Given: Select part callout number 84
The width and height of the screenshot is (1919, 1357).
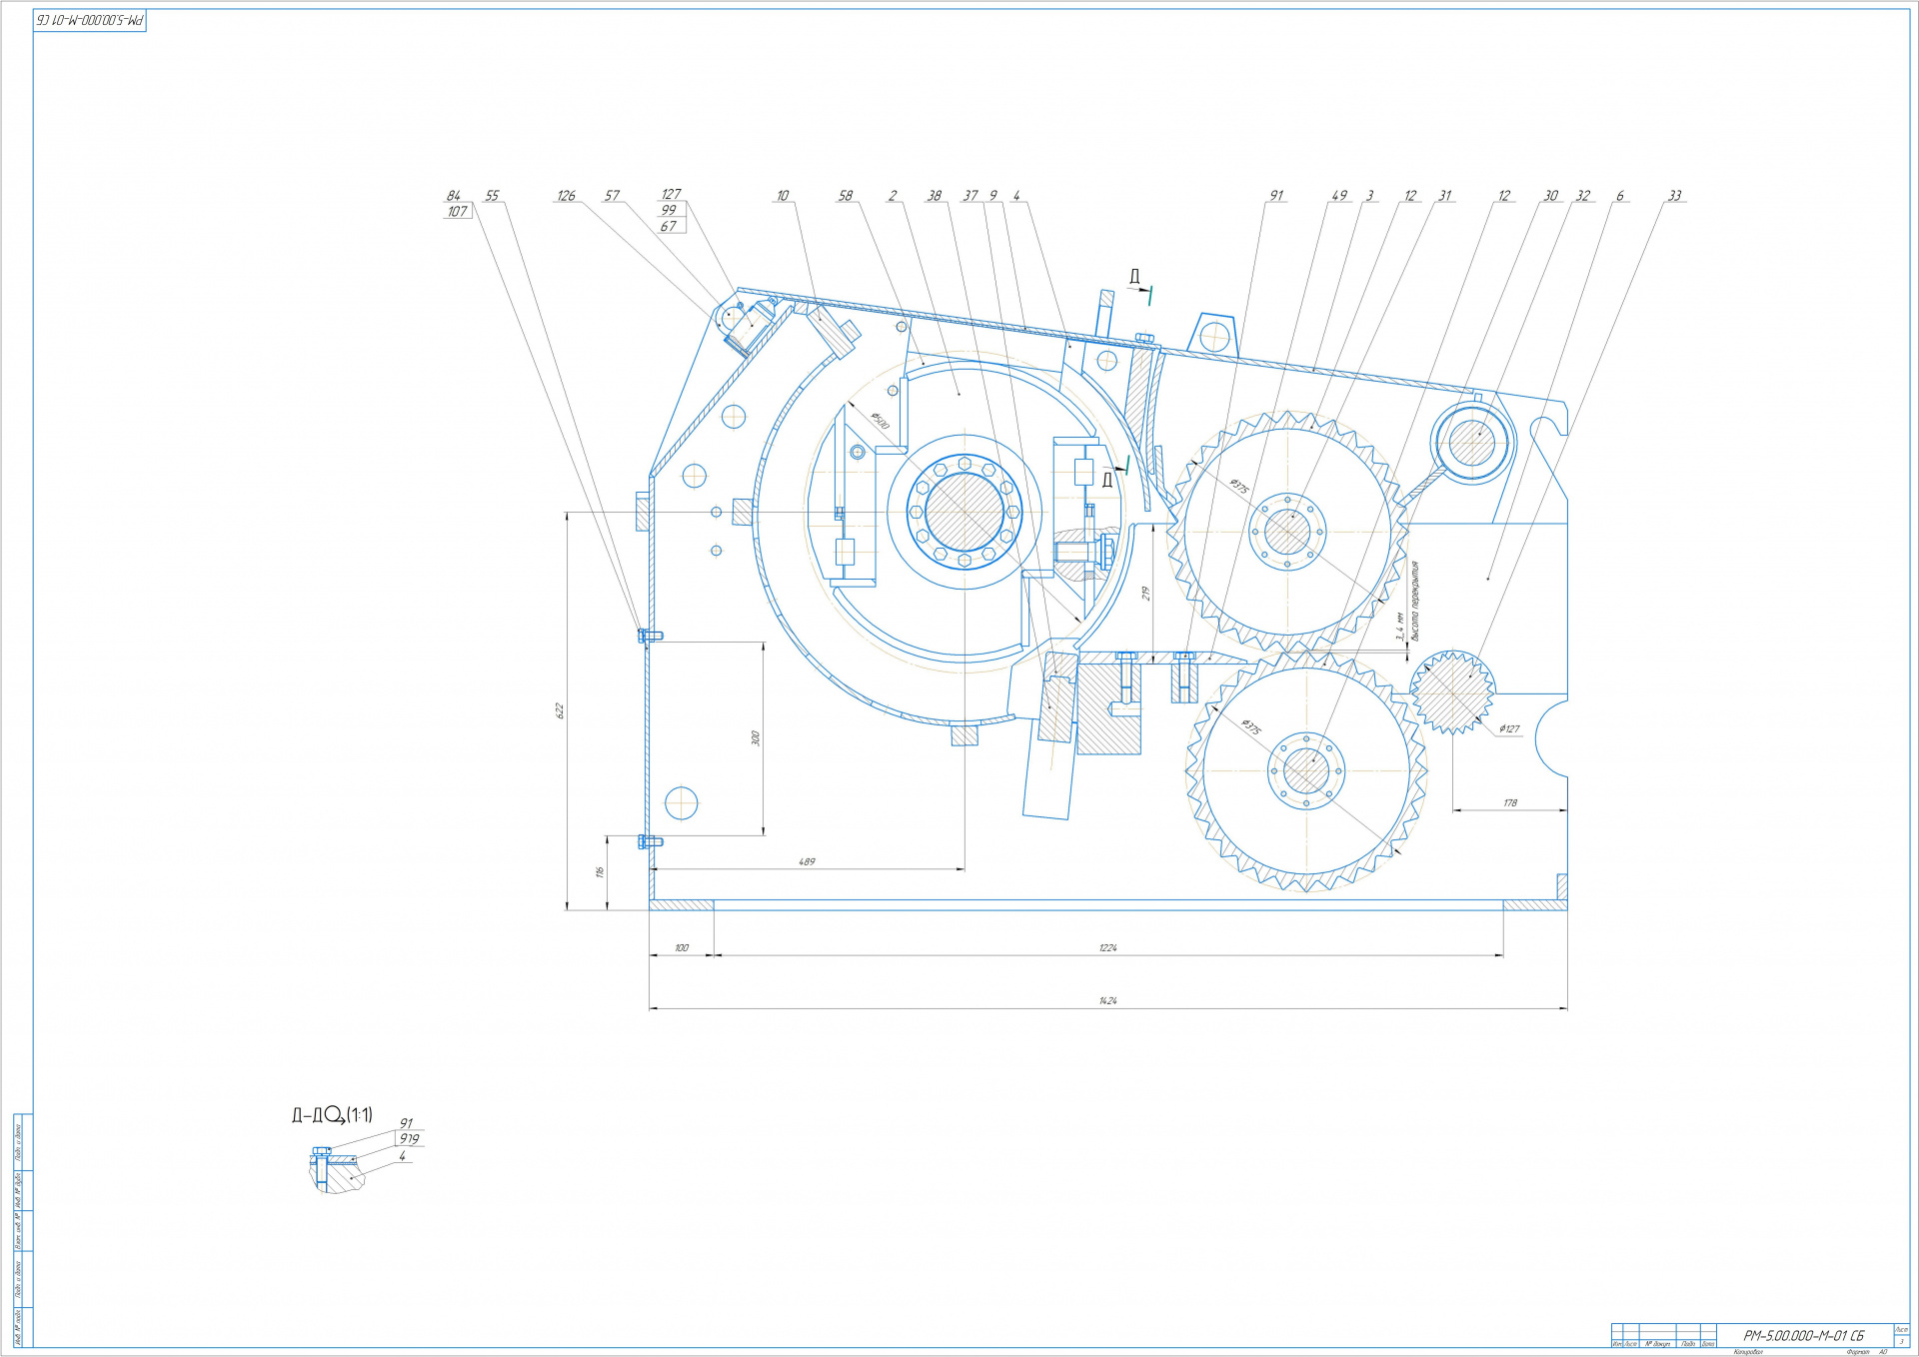Looking at the screenshot, I should coord(454,196).
